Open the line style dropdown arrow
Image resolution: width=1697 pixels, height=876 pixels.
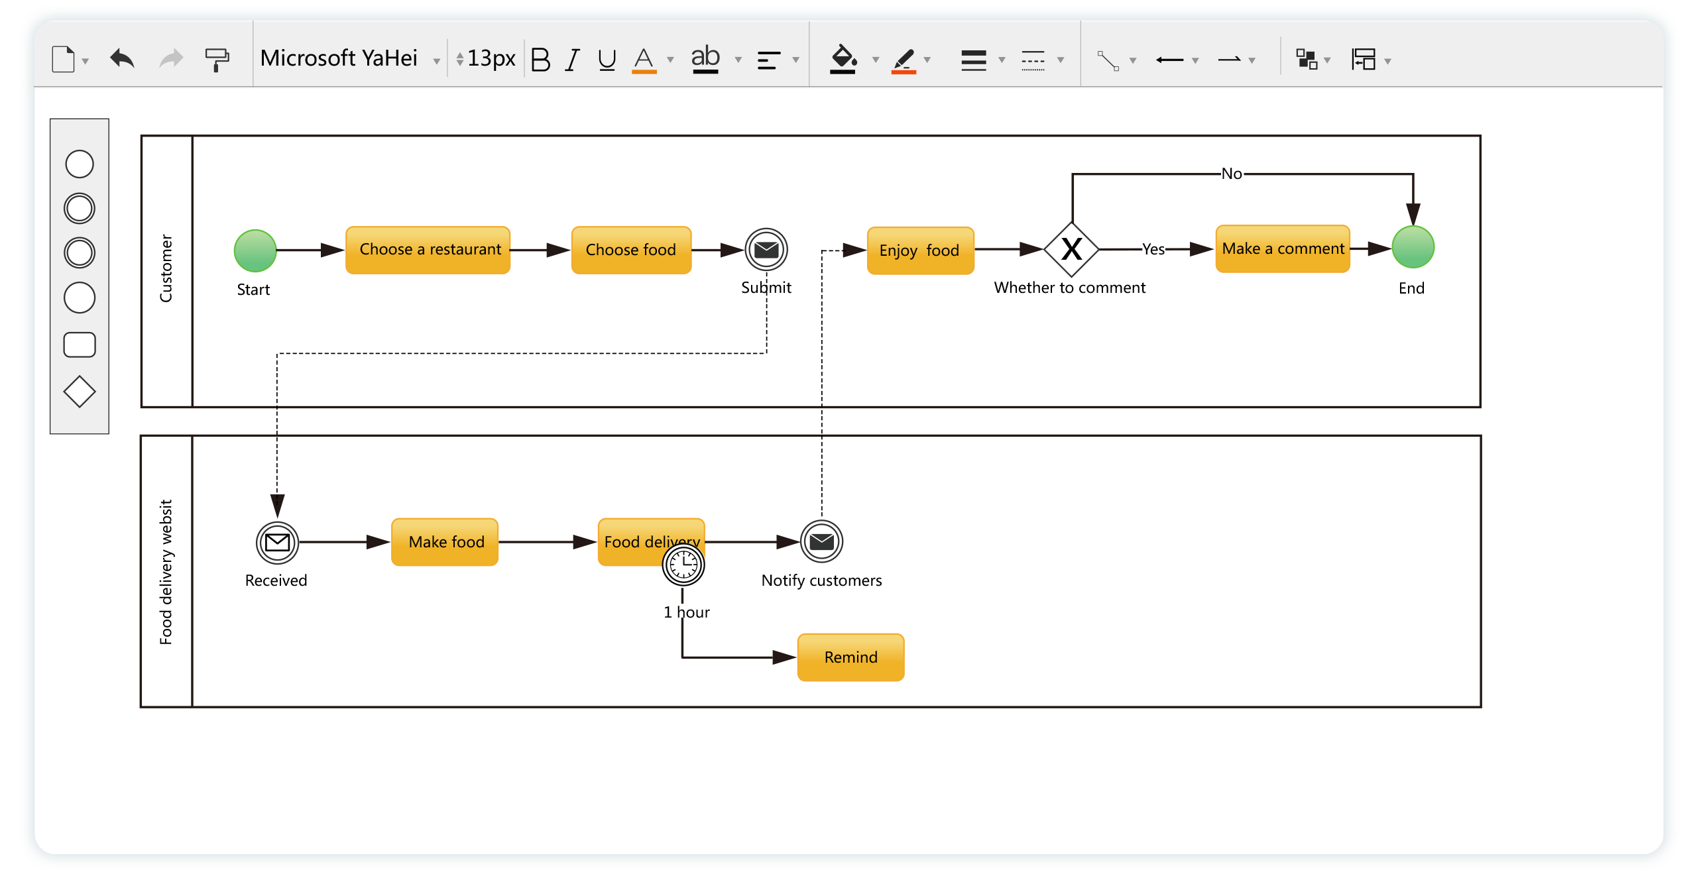tap(1061, 60)
